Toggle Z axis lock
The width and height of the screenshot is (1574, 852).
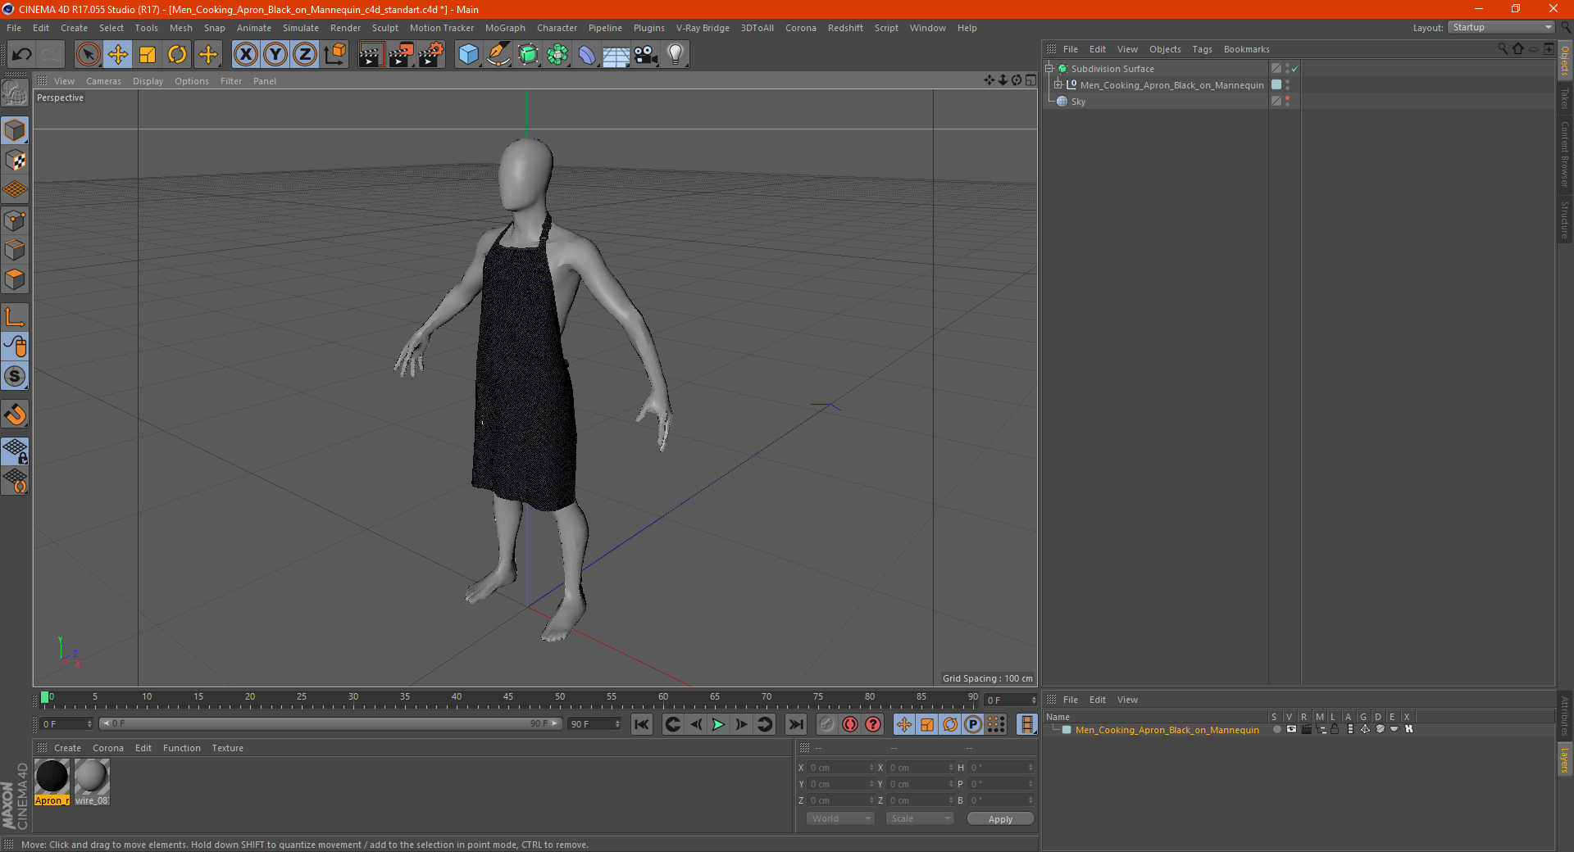click(x=305, y=55)
